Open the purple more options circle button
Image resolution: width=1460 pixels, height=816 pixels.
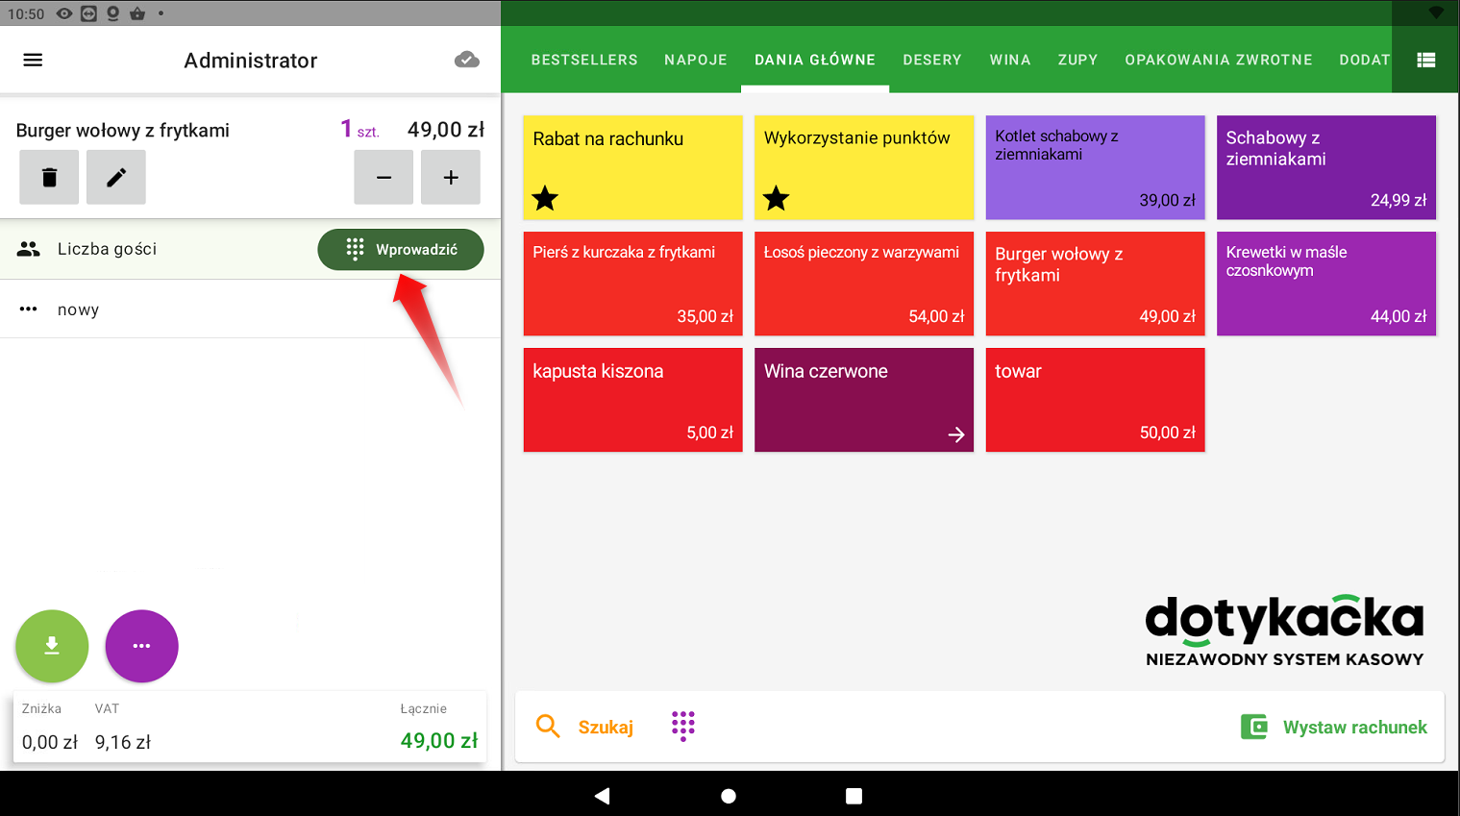tap(141, 646)
